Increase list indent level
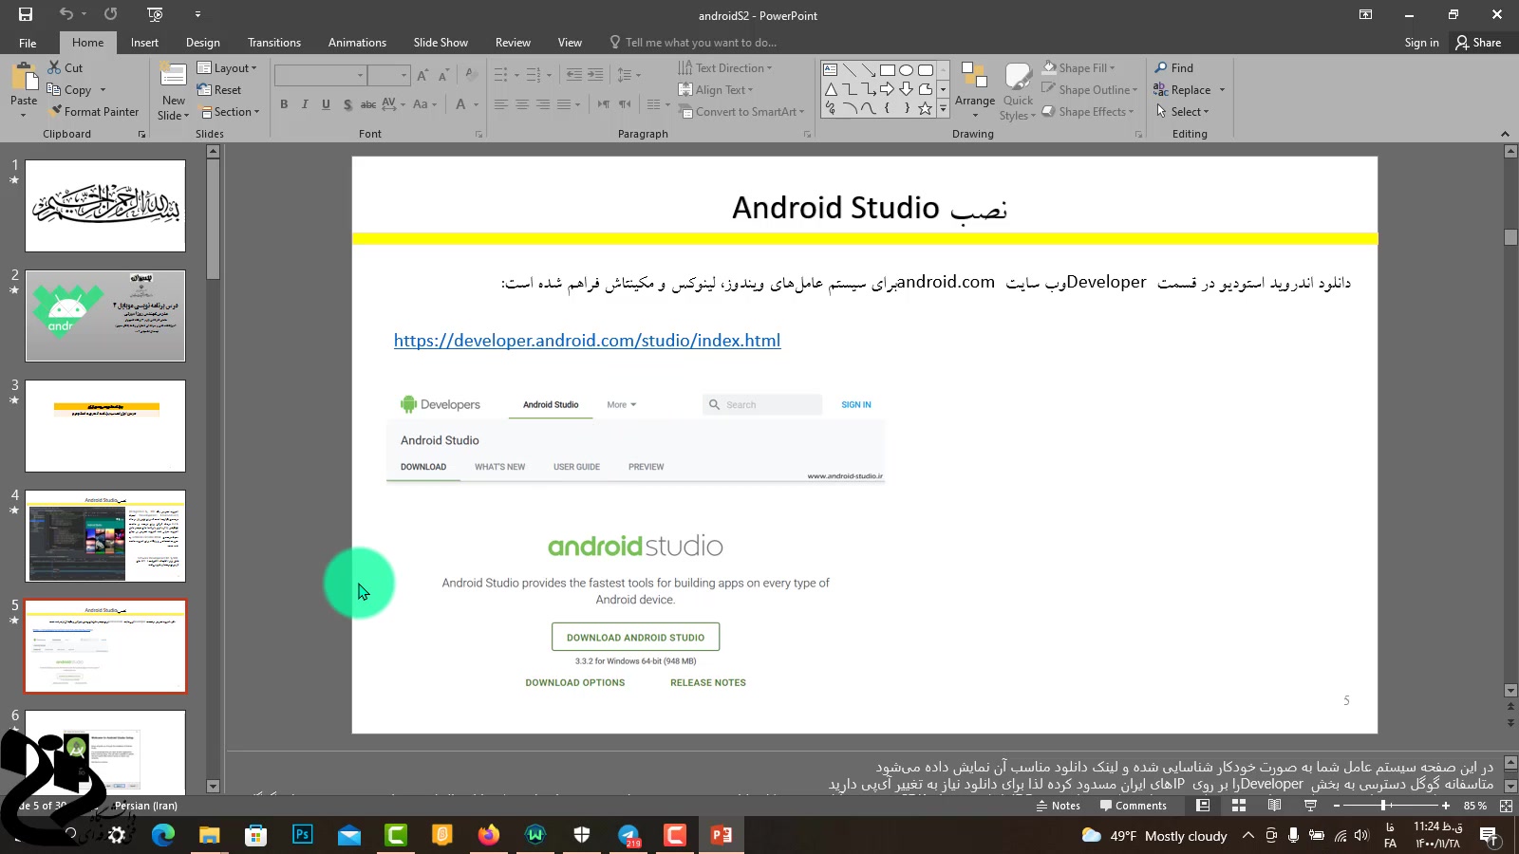 point(595,75)
